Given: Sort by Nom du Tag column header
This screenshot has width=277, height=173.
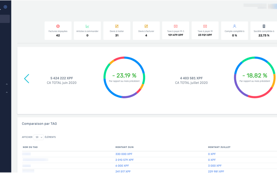Looking at the screenshot, I should [30, 147].
